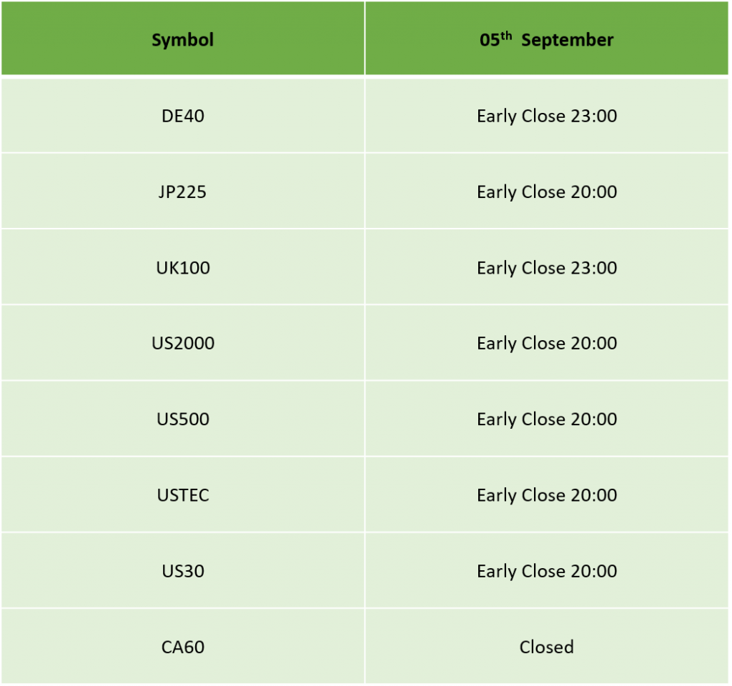The height and width of the screenshot is (686, 732).
Task: Click the USTEC symbol cell
Action: pyautogui.click(x=182, y=495)
